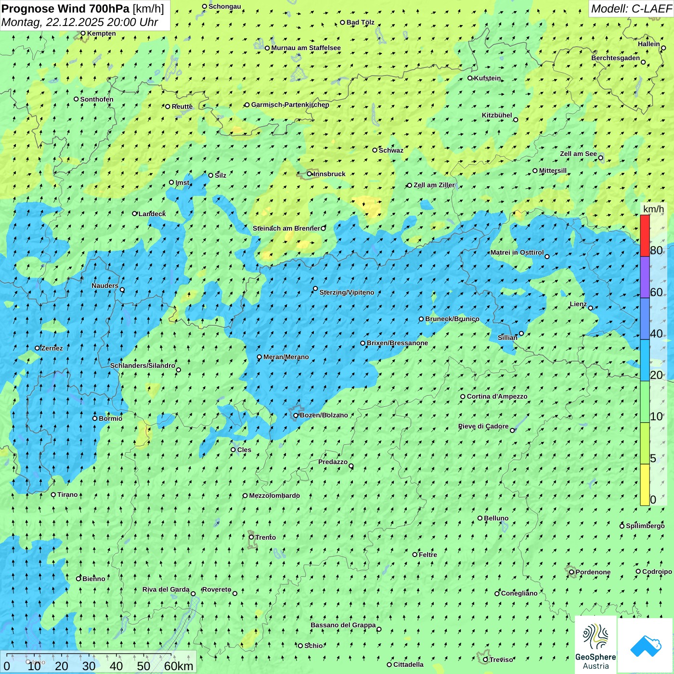Screen dimensions: 674x674
Task: Click the Kempten city label
Action: [x=101, y=33]
